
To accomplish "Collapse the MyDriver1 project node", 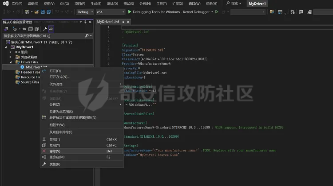I will (x=6, y=47).
